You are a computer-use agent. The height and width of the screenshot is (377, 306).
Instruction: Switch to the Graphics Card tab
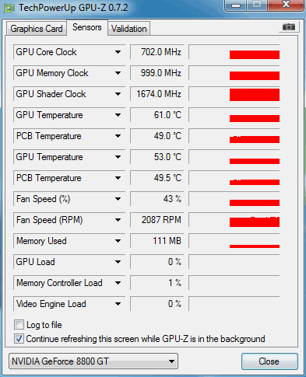click(x=37, y=29)
